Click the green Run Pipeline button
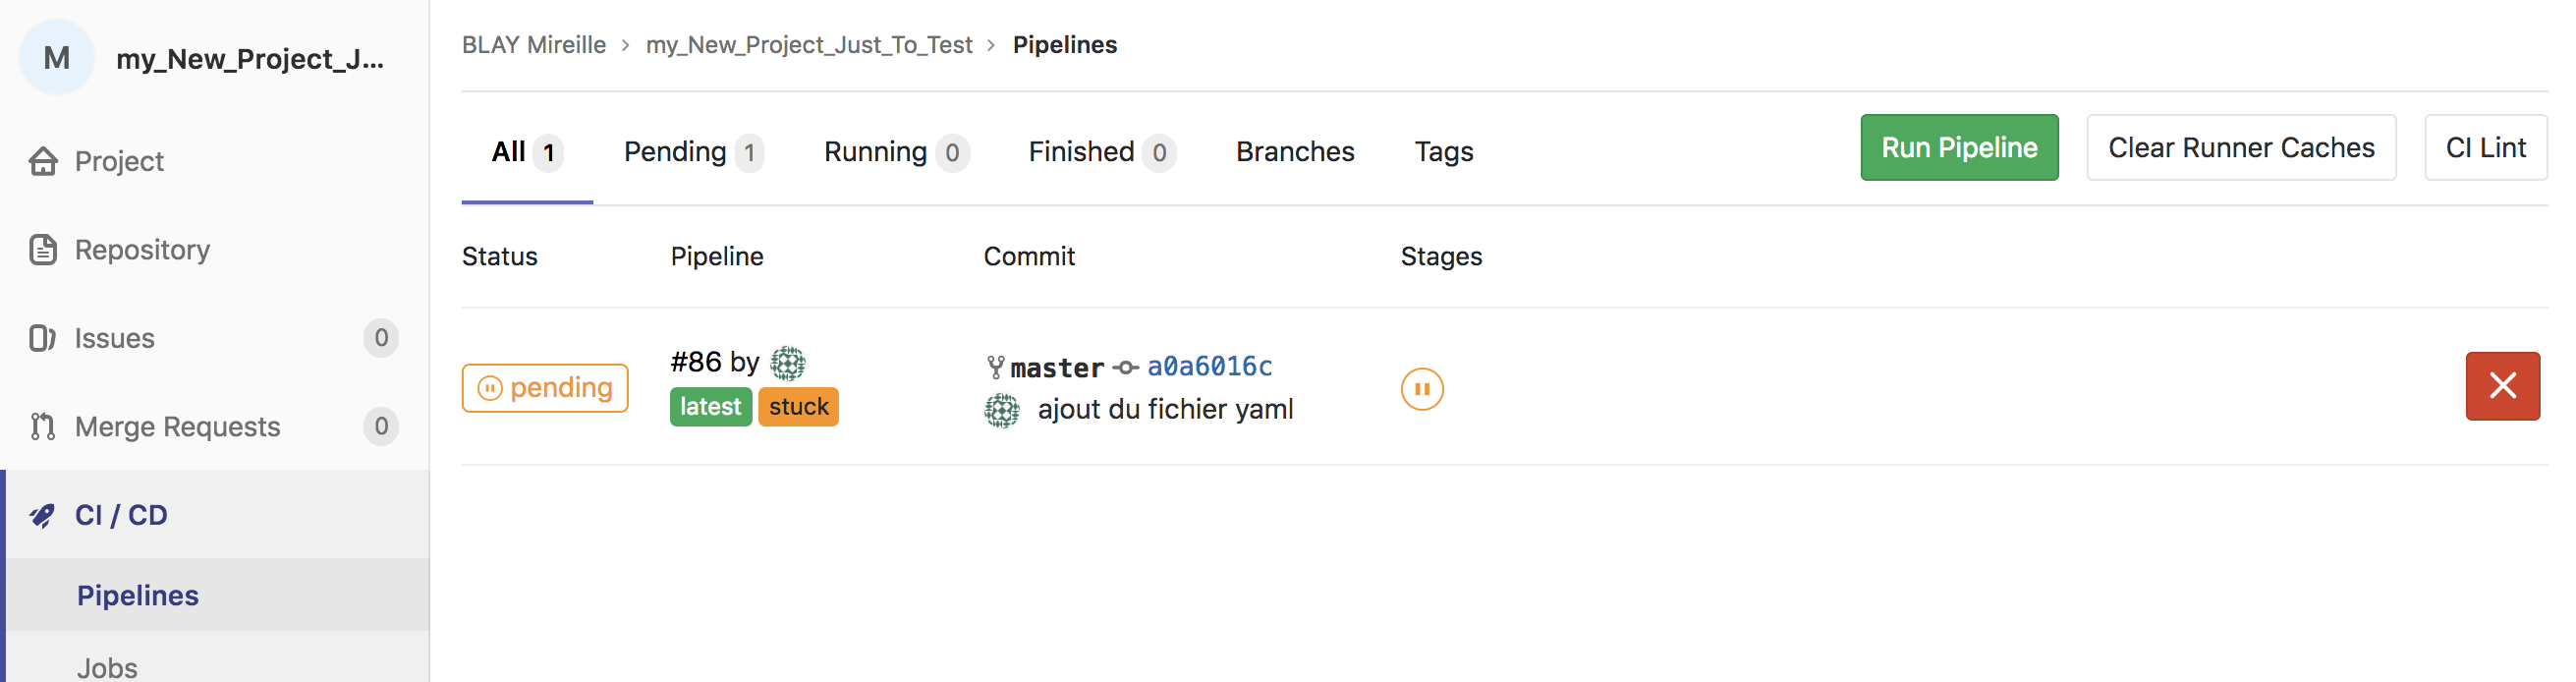Viewport: 2576px width, 682px height. pyautogui.click(x=1958, y=148)
